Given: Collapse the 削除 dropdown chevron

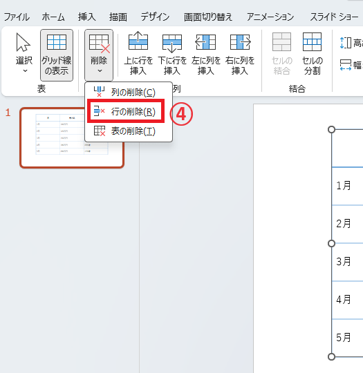Looking at the screenshot, I should click(100, 71).
